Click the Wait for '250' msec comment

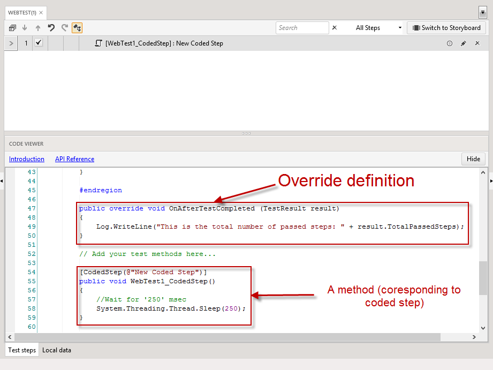pos(141,299)
